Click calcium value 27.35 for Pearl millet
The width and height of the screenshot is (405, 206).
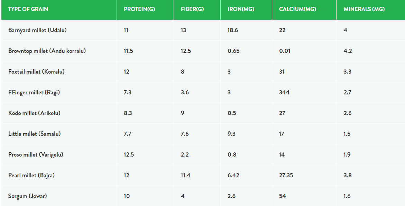coord(286,175)
